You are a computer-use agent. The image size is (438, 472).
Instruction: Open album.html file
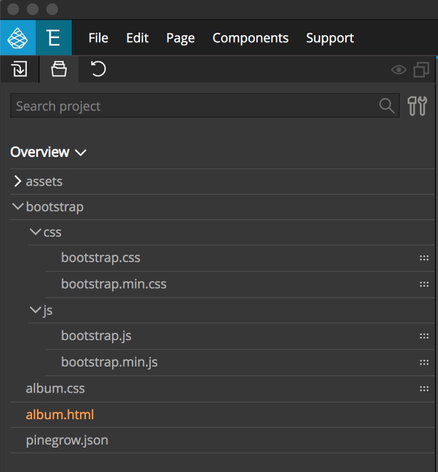pos(60,415)
